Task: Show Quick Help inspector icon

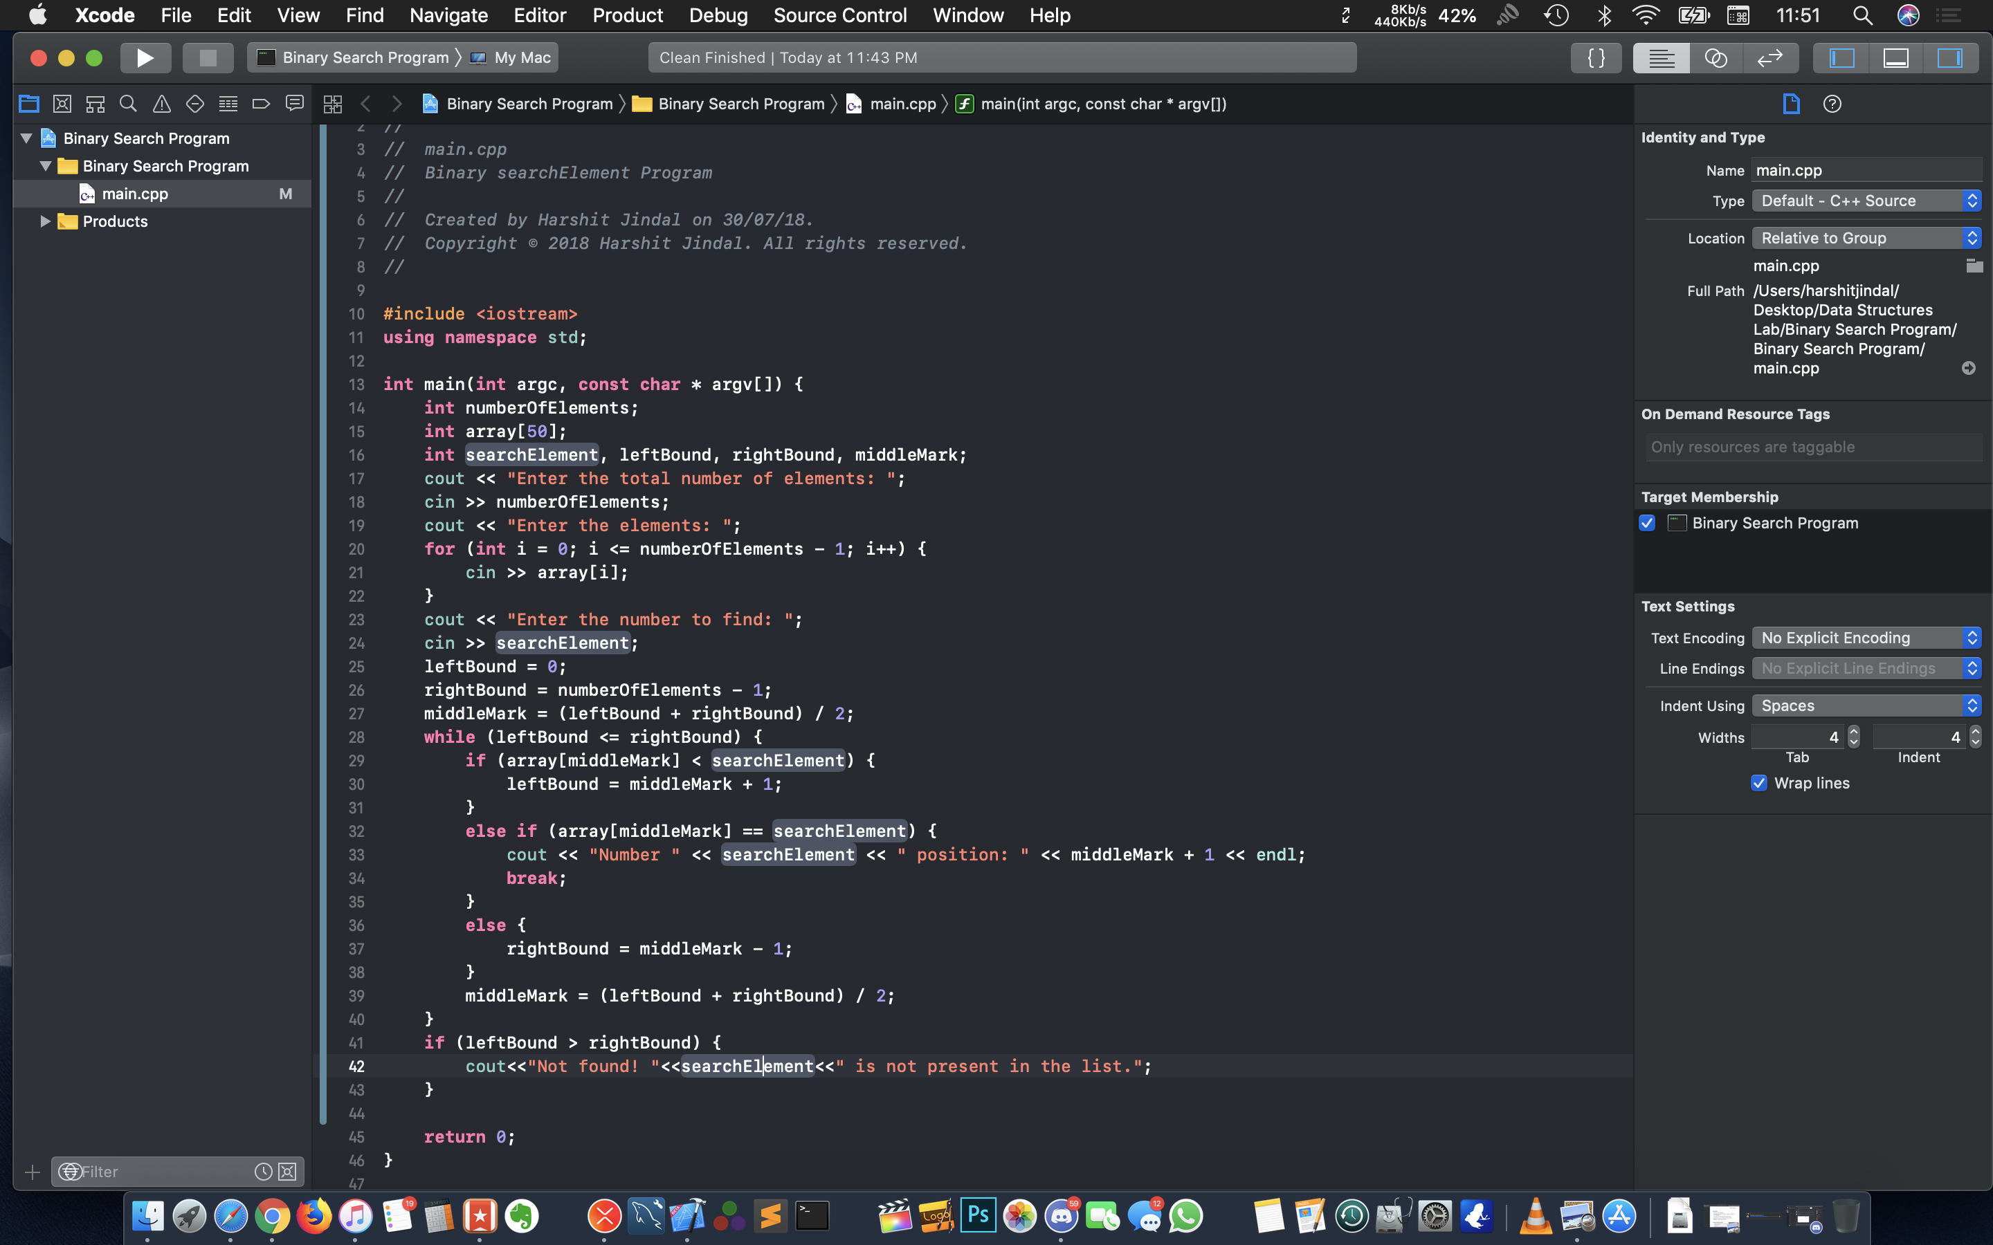Action: pos(1832,104)
